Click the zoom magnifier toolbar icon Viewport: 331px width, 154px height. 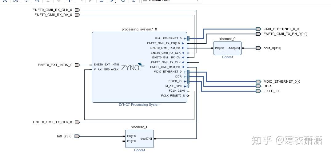37,1
